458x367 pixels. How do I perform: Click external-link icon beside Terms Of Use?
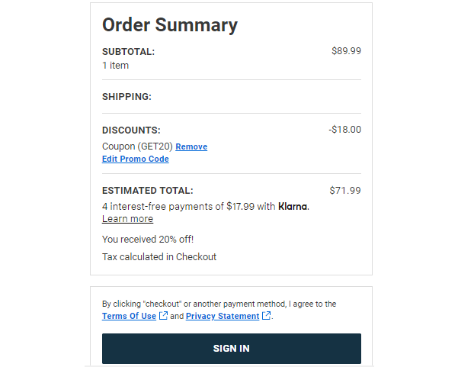click(163, 316)
